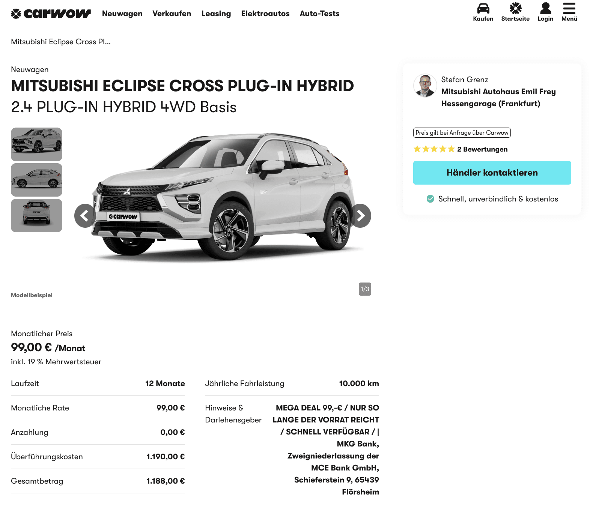The width and height of the screenshot is (590, 505).
Task: Click the 10.000 km Fahrleistung value
Action: click(359, 383)
